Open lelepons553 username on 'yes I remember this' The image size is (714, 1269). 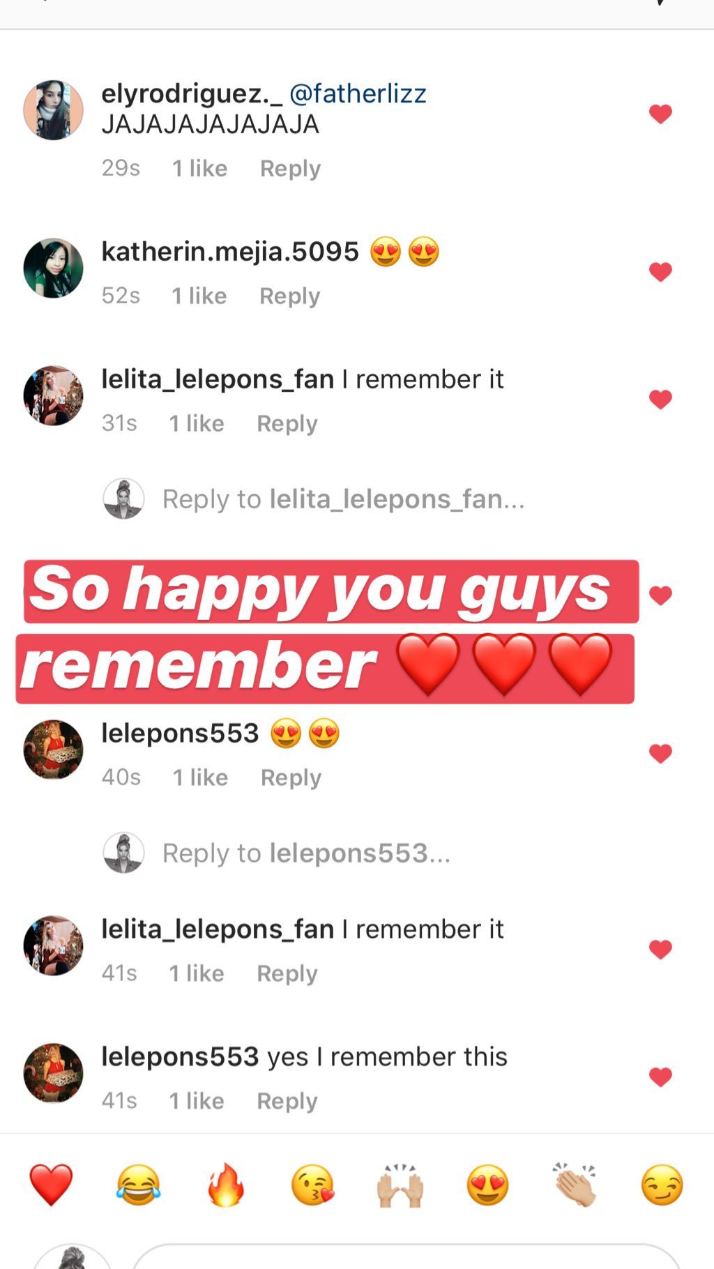click(180, 1057)
